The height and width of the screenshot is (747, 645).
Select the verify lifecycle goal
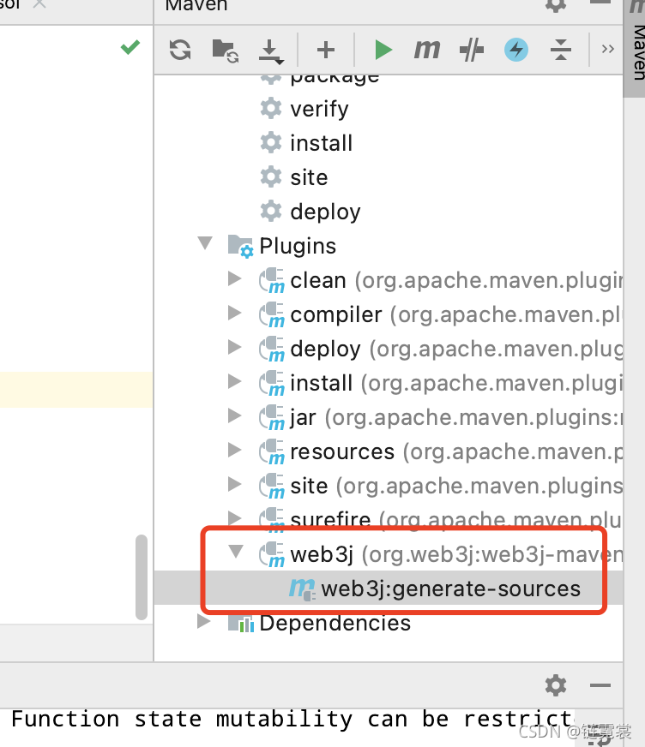point(319,109)
